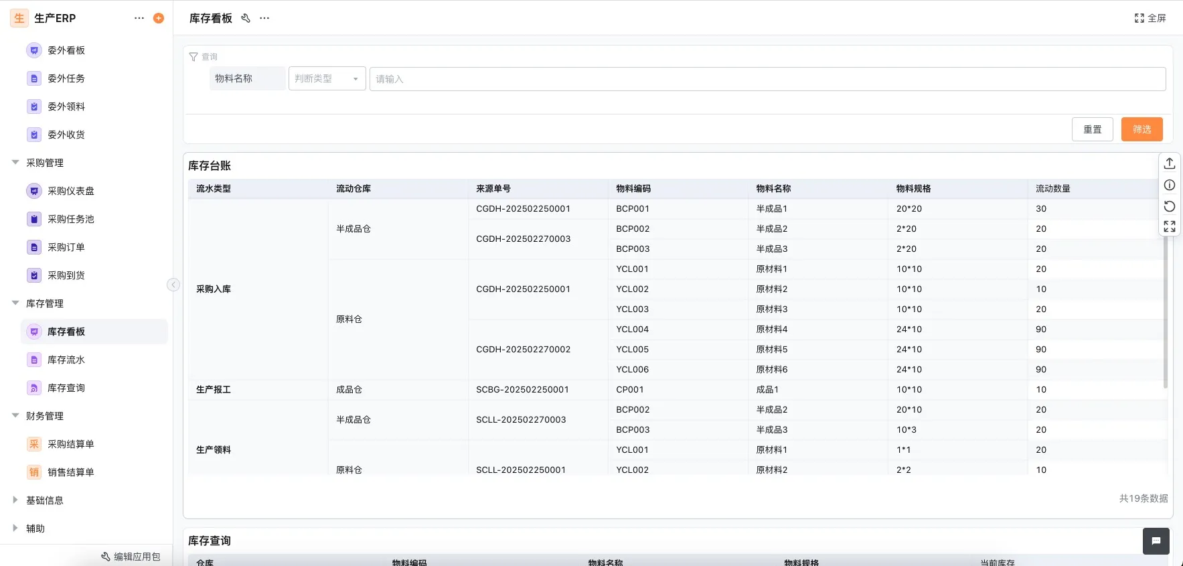This screenshot has height=566, width=1183.
Task: Open the sidebar more options ellipsis
Action: (x=139, y=18)
